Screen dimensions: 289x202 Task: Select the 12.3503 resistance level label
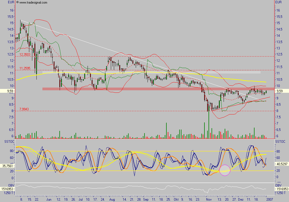pos(25,55)
